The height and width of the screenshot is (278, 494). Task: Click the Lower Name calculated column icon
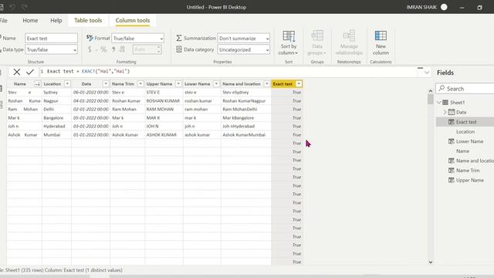pos(451,141)
